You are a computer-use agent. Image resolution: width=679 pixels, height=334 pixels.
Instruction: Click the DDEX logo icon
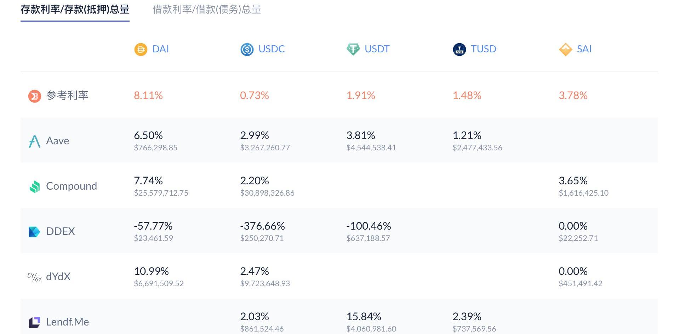(34, 232)
